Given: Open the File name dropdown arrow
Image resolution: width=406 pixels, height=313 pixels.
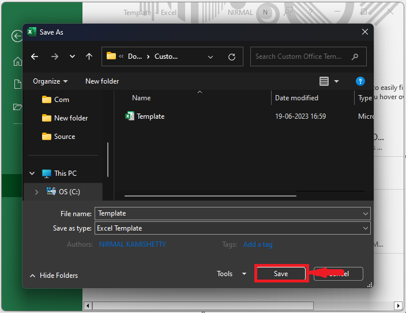Looking at the screenshot, I should tap(366, 214).
